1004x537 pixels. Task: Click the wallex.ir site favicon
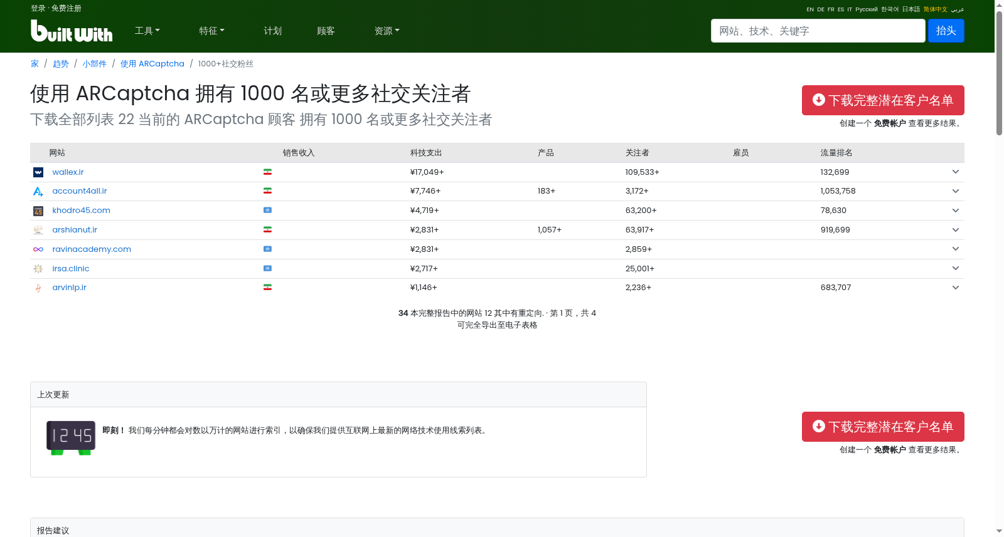coord(38,172)
